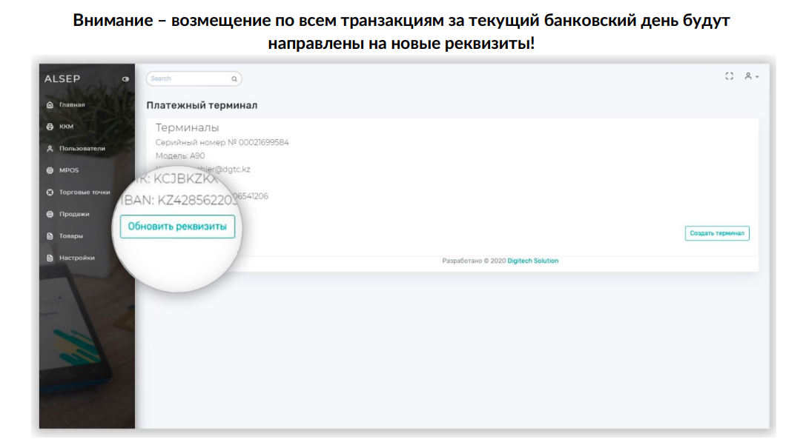Open the MPOS menu item
The height and width of the screenshot is (445, 803).
click(69, 170)
